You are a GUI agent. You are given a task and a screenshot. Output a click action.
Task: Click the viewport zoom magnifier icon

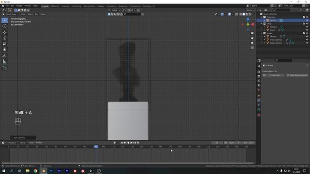point(252,33)
